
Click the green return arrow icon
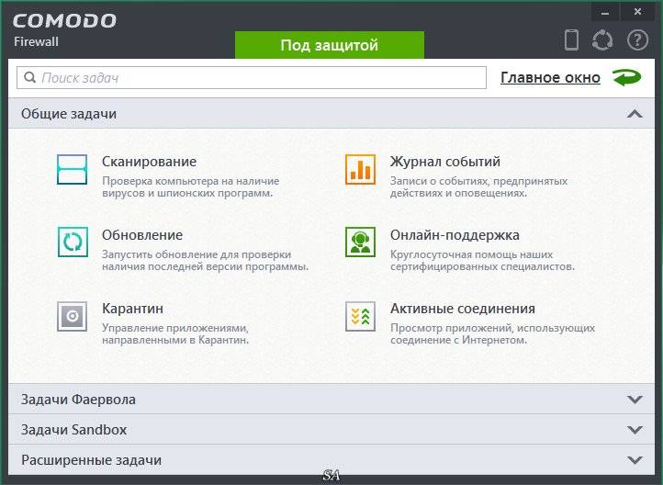(x=627, y=78)
